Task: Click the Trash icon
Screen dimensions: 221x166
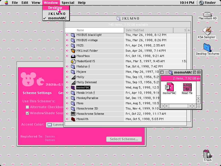Action: 207,154
